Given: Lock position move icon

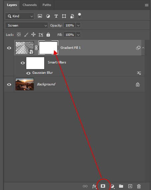Looking at the screenshot, I should (x=33, y=35).
